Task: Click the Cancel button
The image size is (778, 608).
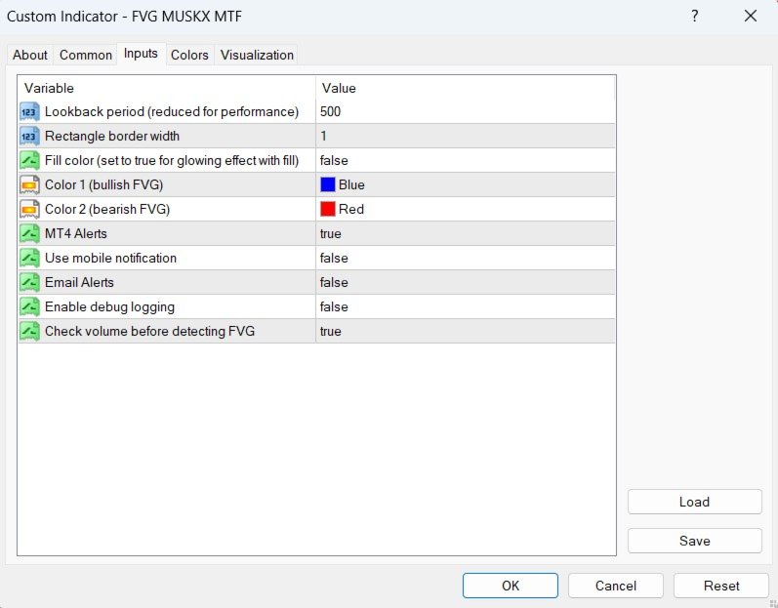Action: (616, 586)
